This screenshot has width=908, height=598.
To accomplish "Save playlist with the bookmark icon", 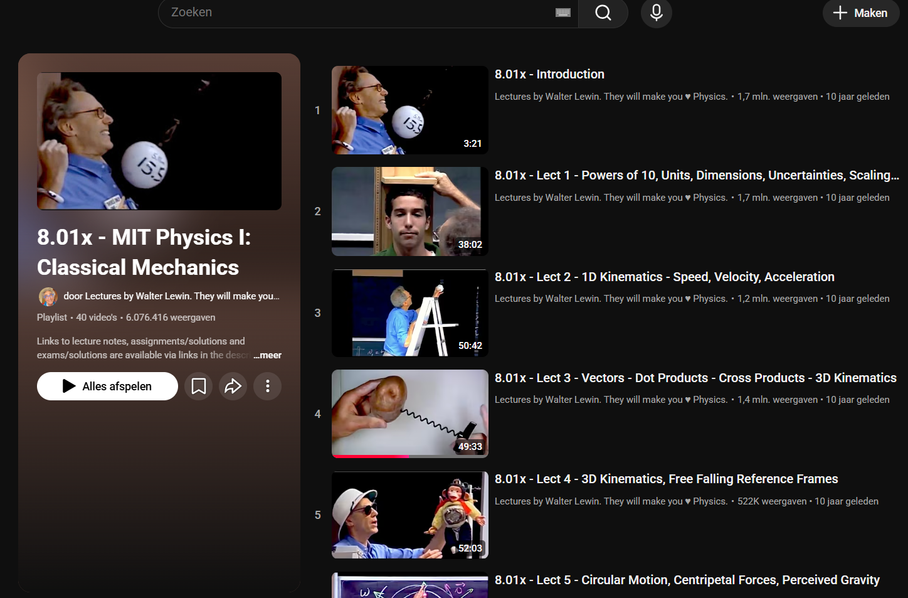I will pyautogui.click(x=199, y=386).
